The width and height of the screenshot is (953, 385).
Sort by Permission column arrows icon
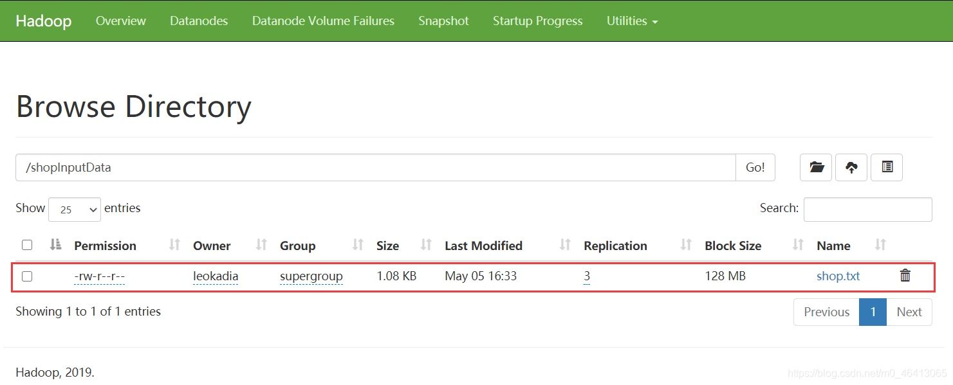(174, 245)
